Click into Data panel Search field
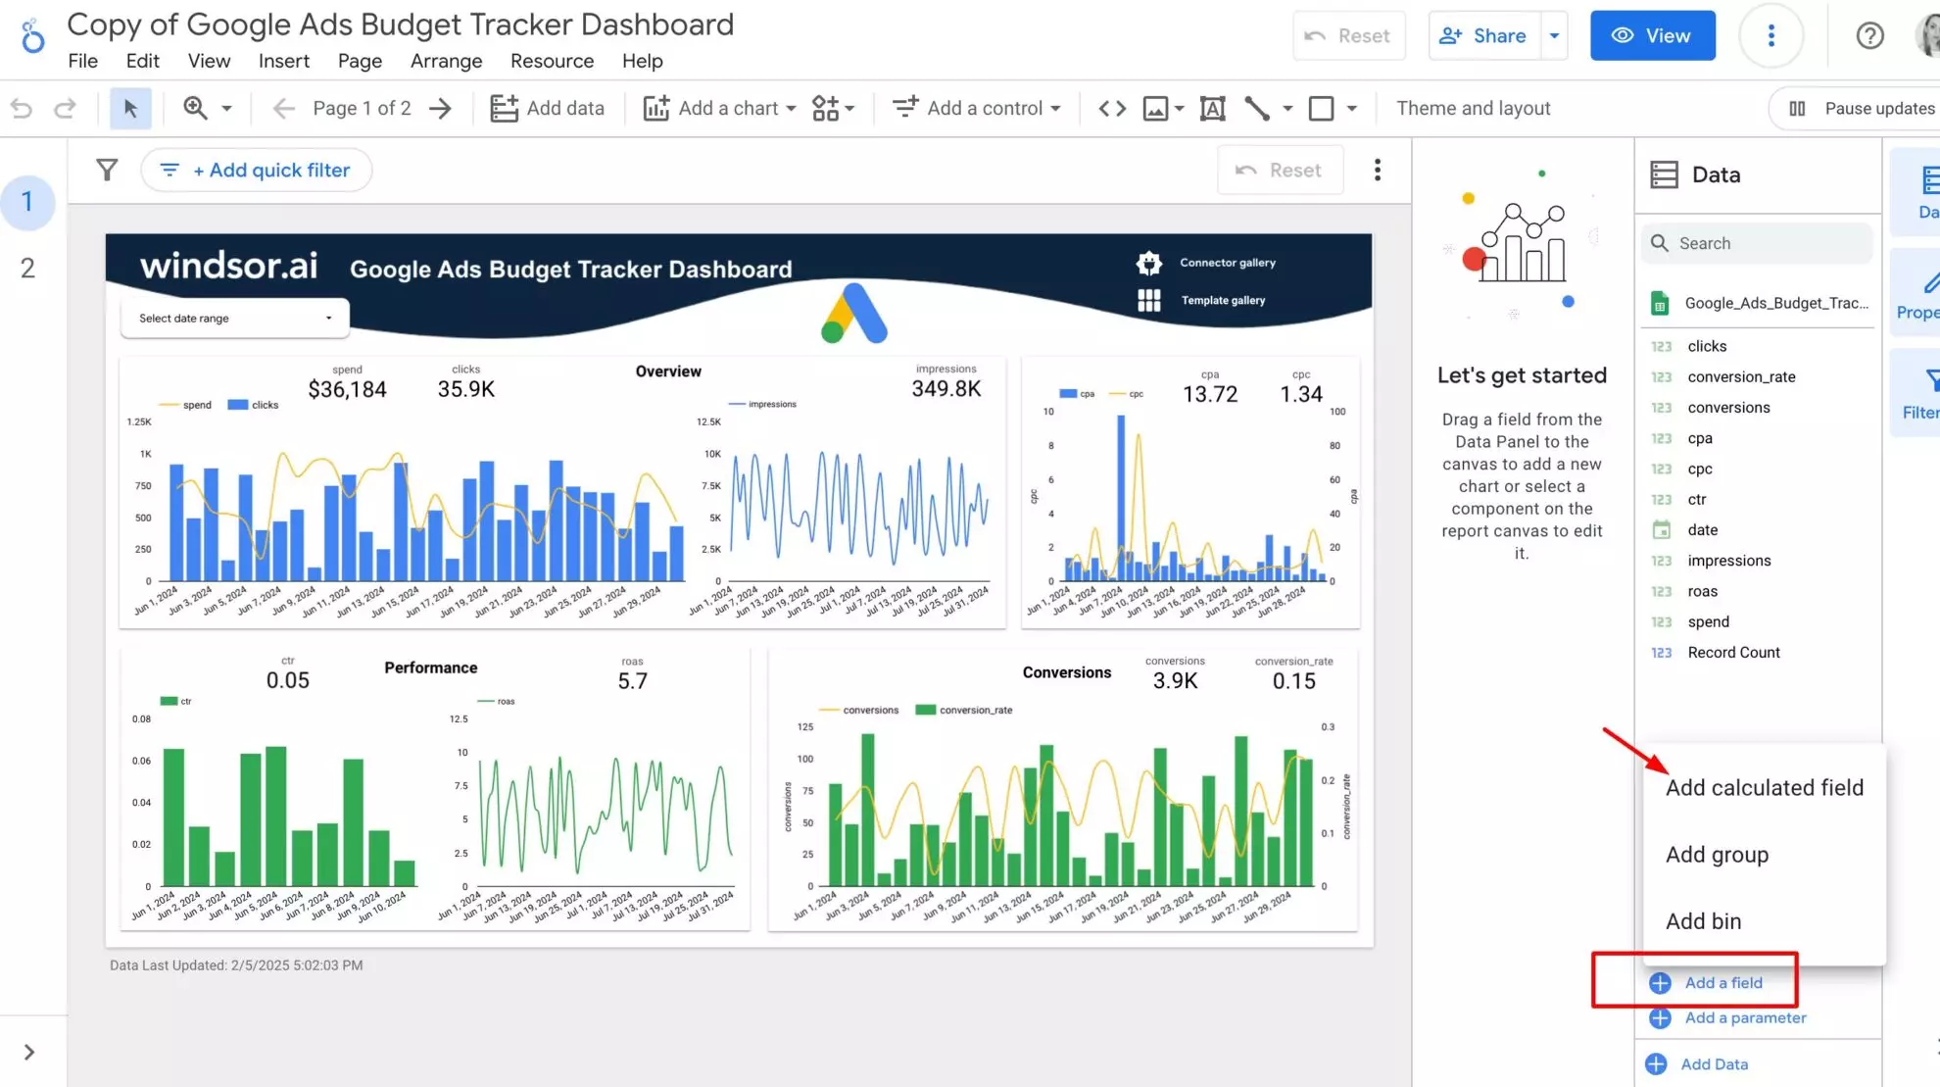Image resolution: width=1940 pixels, height=1087 pixels. tap(1757, 243)
